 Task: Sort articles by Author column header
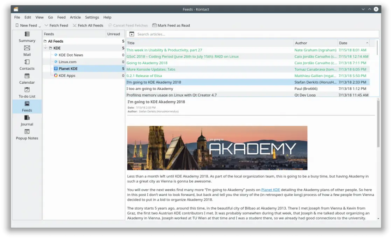(x=316, y=43)
